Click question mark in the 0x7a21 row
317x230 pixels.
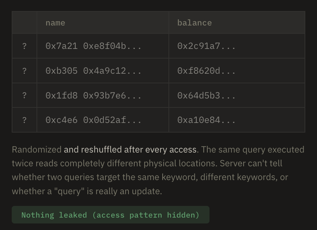pyautogui.click(x=24, y=46)
